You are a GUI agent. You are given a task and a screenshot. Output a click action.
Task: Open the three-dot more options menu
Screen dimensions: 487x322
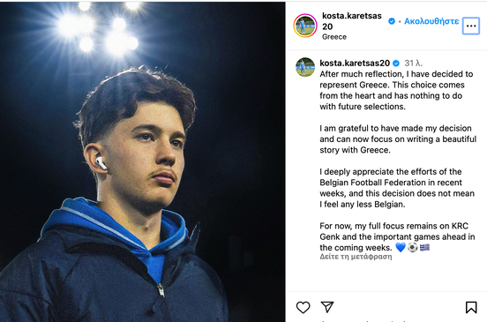point(471,26)
